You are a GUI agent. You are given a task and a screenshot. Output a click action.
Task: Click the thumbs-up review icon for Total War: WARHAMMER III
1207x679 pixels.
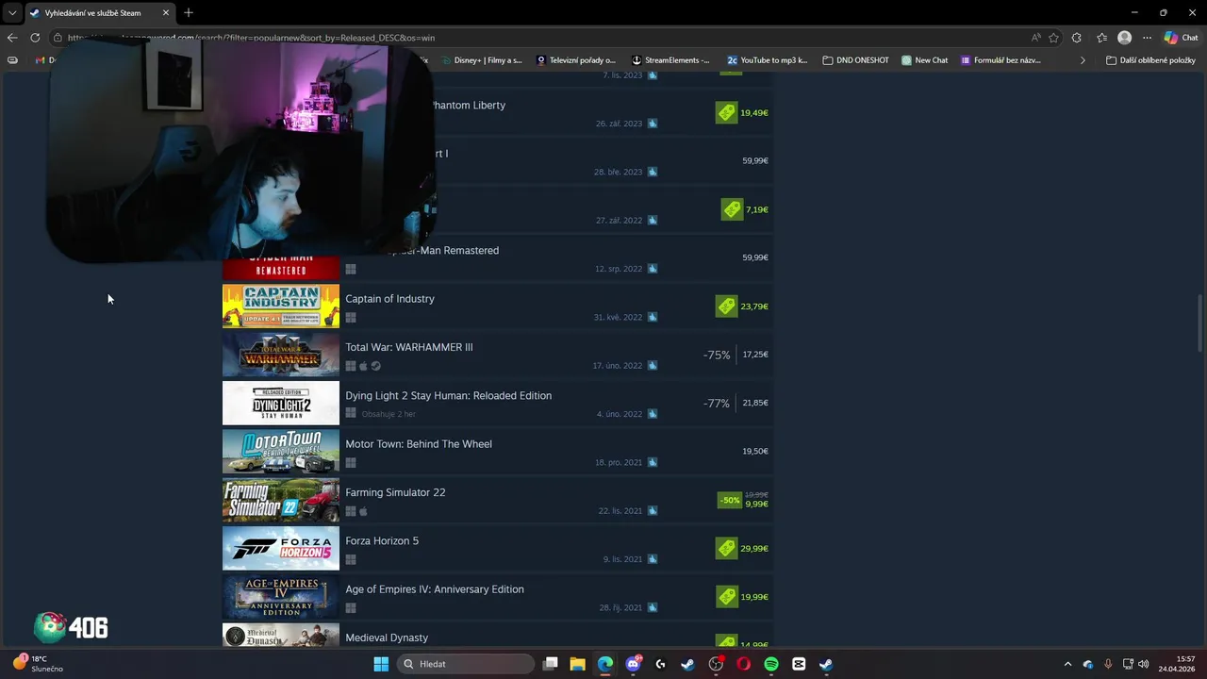[x=653, y=366]
